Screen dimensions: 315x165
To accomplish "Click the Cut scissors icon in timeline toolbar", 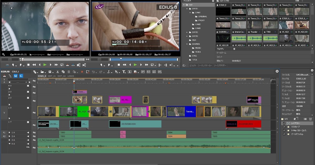I will (57, 72).
